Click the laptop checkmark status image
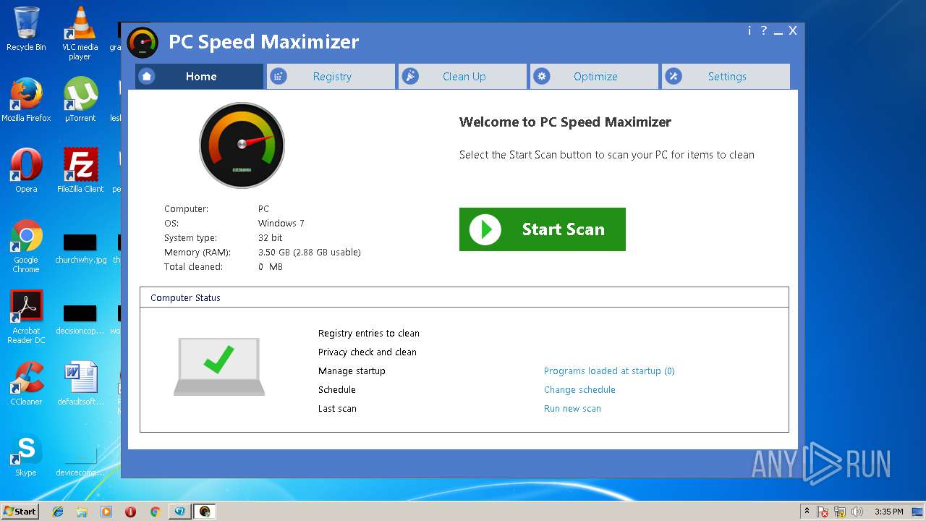The height and width of the screenshot is (521, 926). [x=219, y=367]
